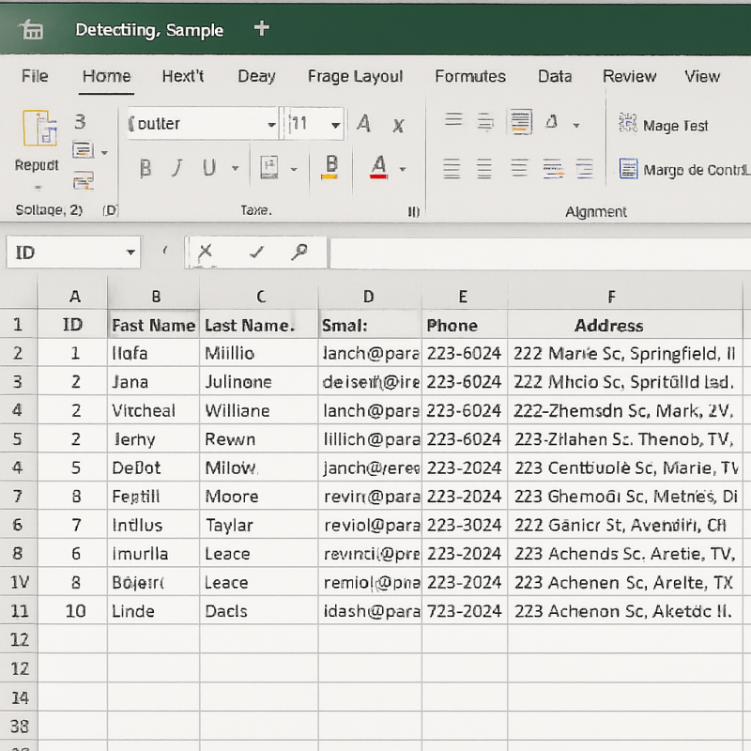Click the align right icon
This screenshot has height=751, width=751.
click(x=519, y=168)
